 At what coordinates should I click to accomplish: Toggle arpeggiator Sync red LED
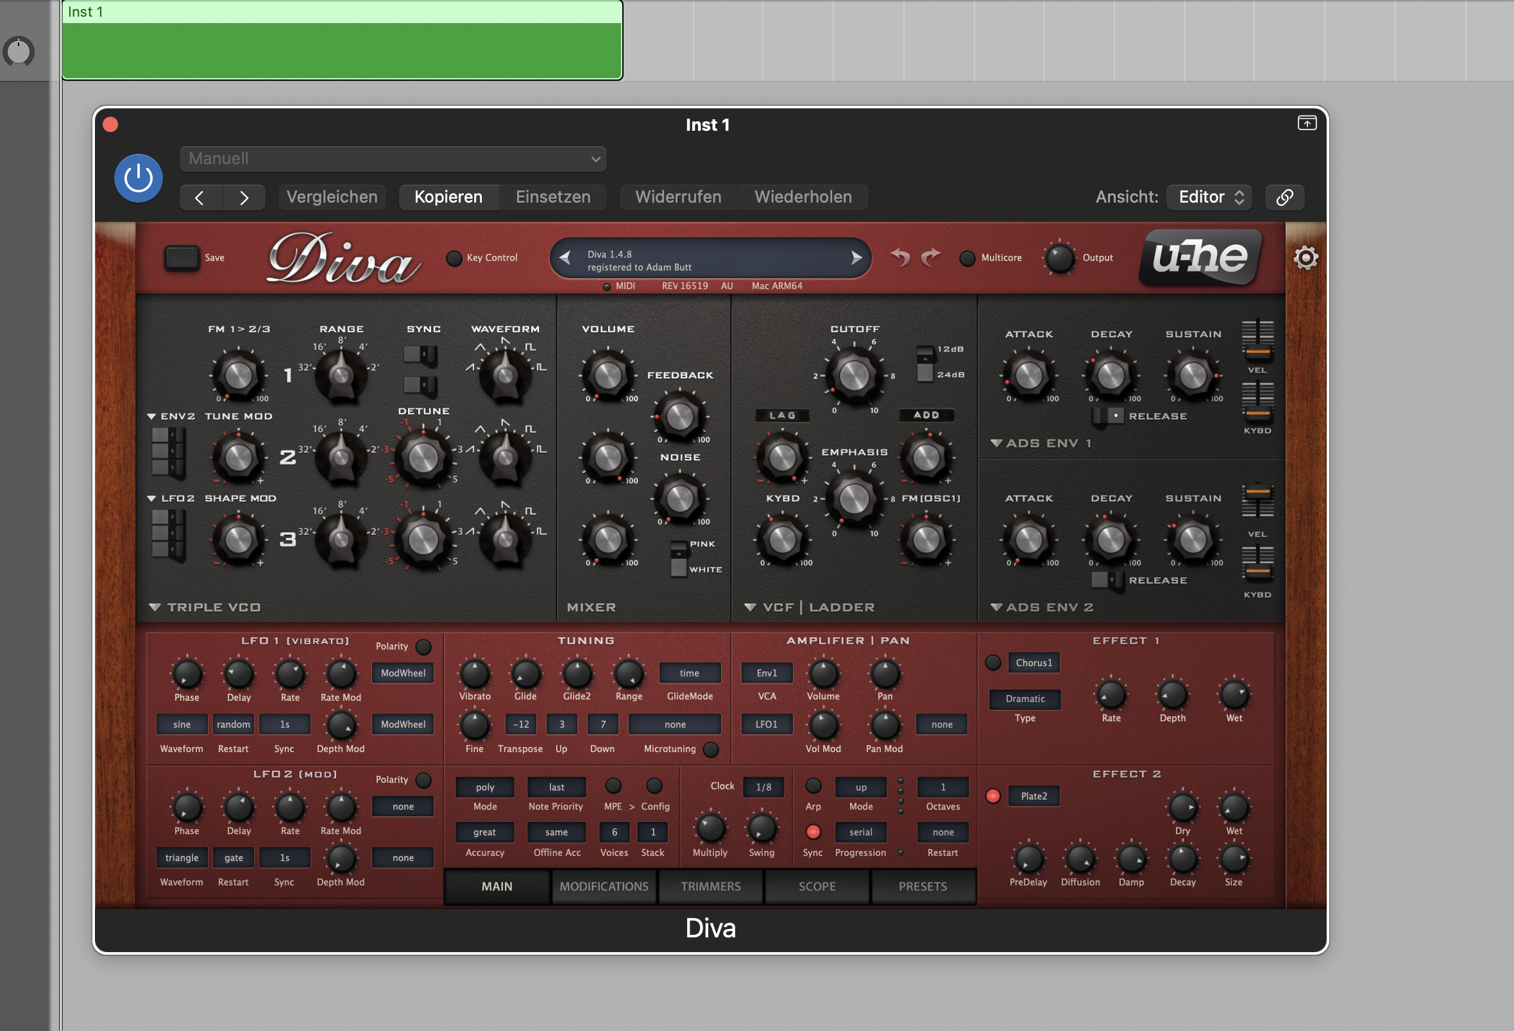click(x=813, y=832)
